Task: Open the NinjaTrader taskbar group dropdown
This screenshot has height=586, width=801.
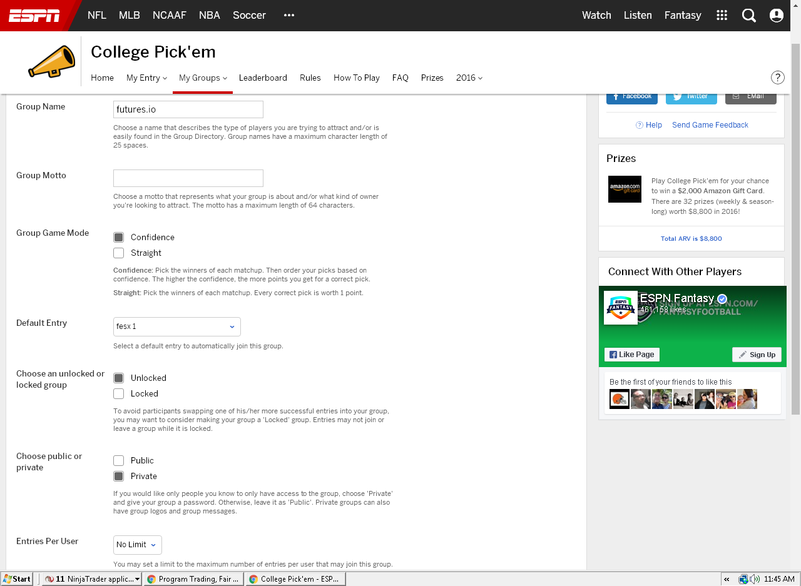Action: click(137, 579)
